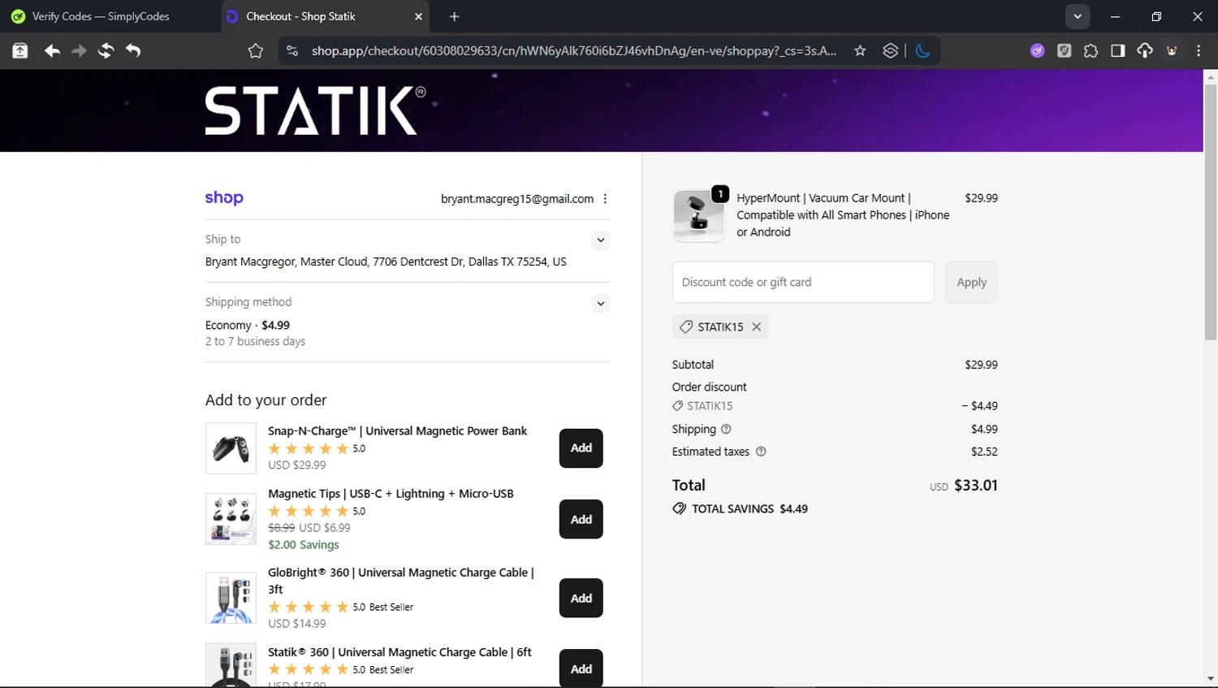The image size is (1218, 688).
Task: Click the GloBright 360 cable thumbnail
Action: point(231,598)
